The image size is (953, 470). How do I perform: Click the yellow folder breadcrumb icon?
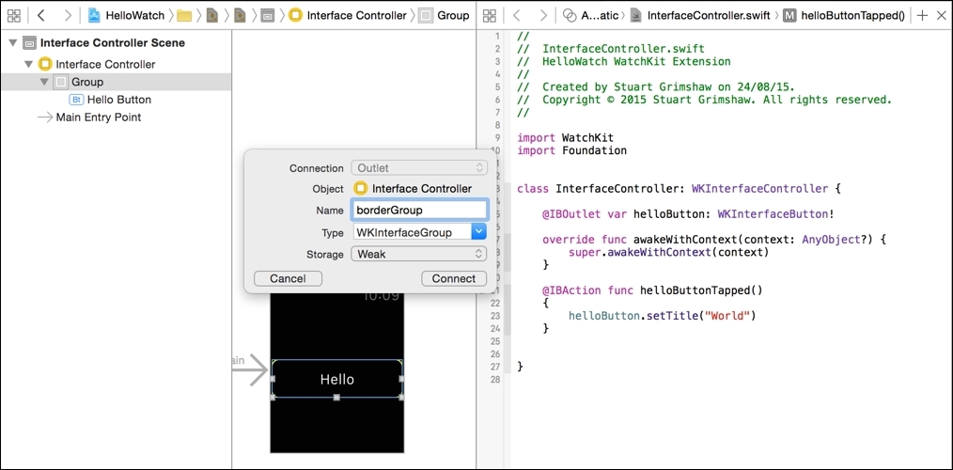[x=184, y=15]
